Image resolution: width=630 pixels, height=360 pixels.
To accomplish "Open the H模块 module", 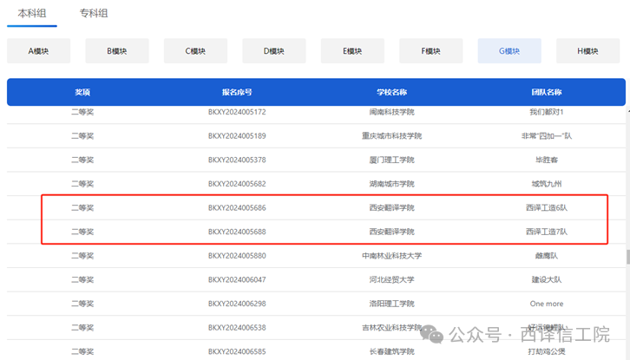I will [587, 51].
